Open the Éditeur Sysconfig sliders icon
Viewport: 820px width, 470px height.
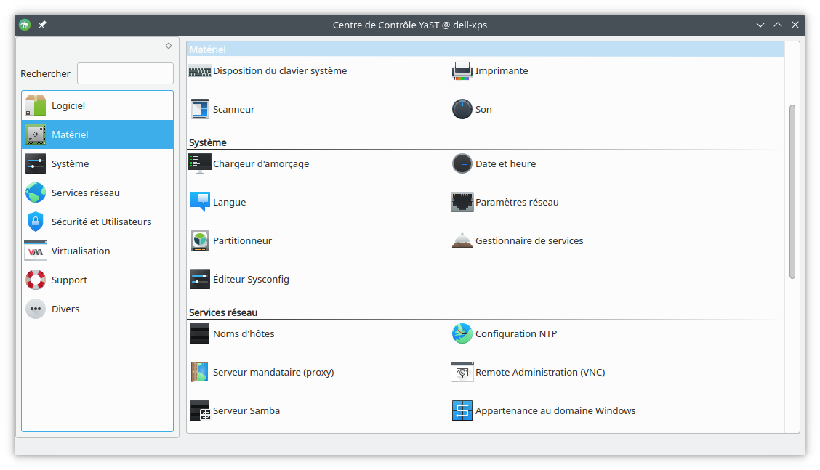point(200,279)
